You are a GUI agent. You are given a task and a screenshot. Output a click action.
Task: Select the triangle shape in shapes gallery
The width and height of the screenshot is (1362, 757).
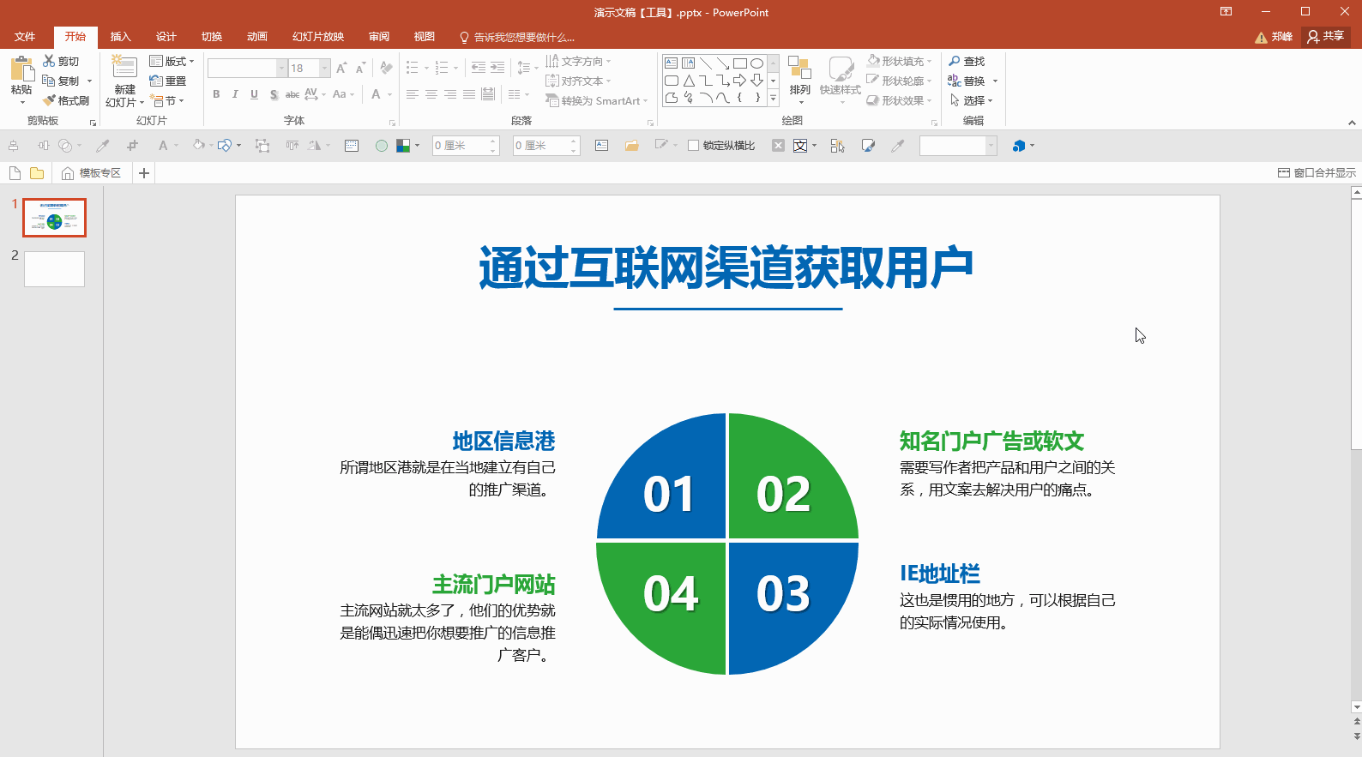point(689,81)
